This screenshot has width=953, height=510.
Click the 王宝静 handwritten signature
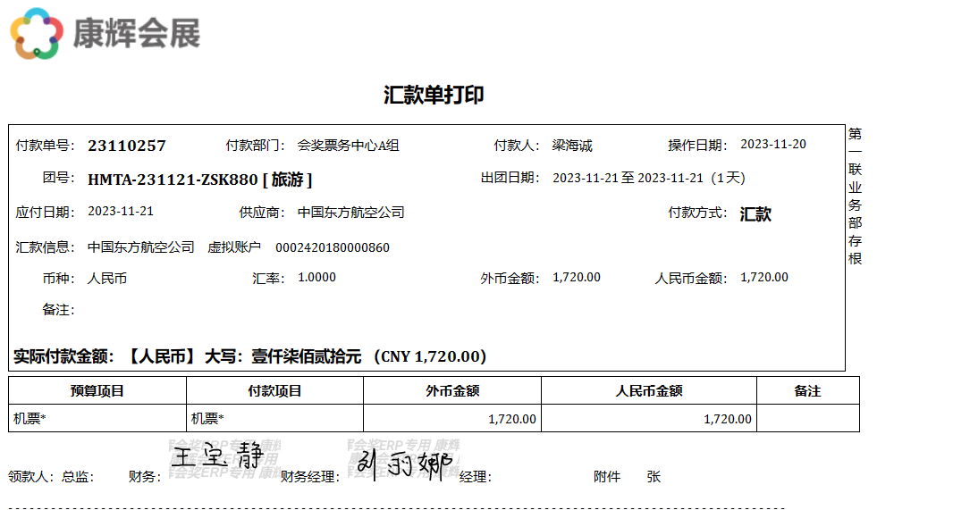[x=218, y=457]
